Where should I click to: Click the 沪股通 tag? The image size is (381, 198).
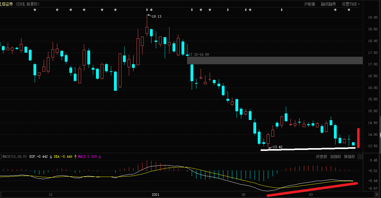click(x=309, y=4)
